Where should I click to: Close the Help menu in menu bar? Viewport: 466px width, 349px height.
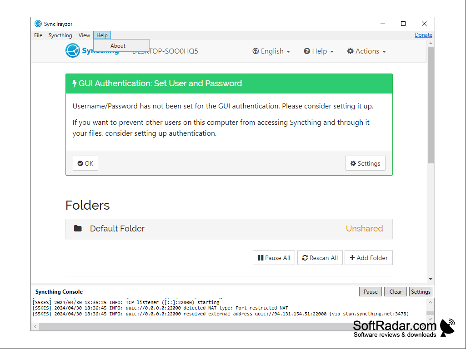[x=102, y=35]
